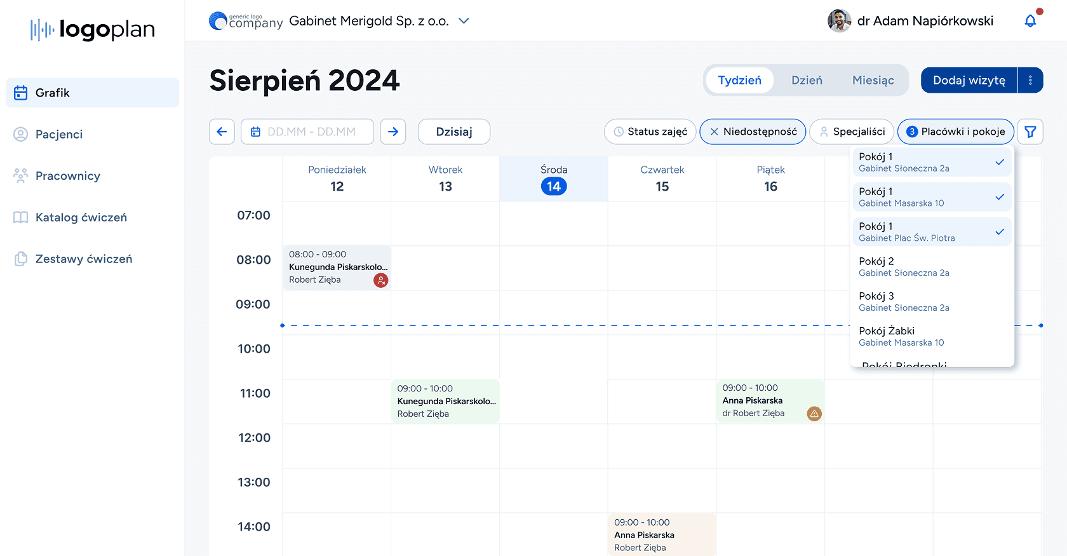Image resolution: width=1067 pixels, height=556 pixels.
Task: Click the date range input field
Action: [x=307, y=132]
